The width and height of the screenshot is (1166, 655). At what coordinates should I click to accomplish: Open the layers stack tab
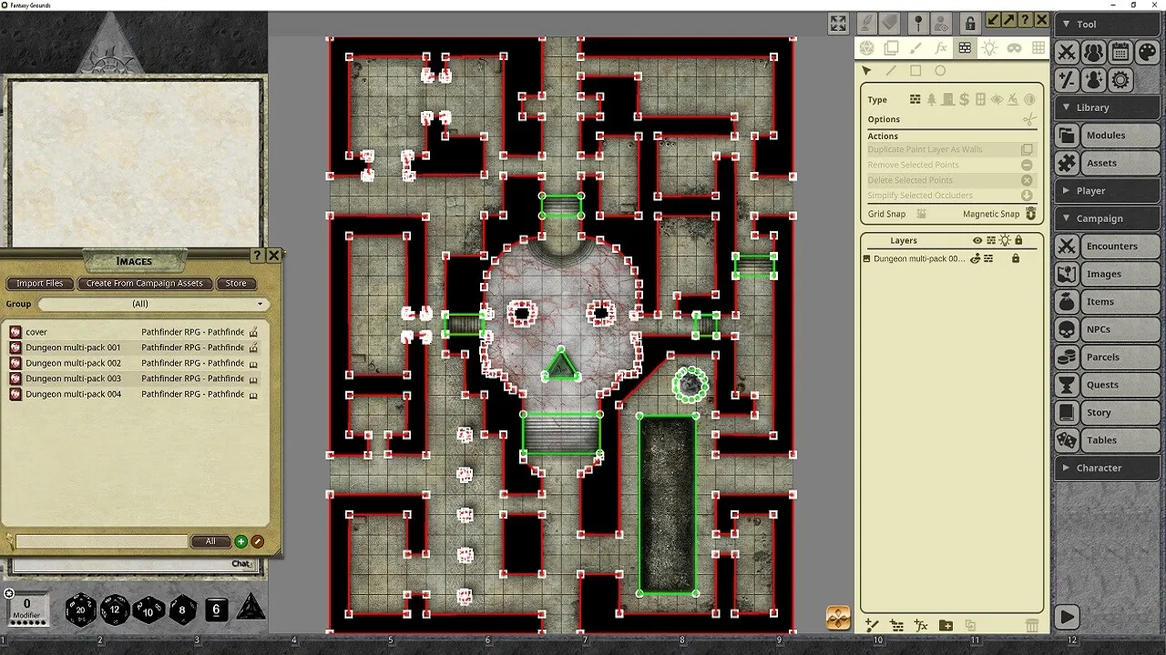[x=891, y=47]
